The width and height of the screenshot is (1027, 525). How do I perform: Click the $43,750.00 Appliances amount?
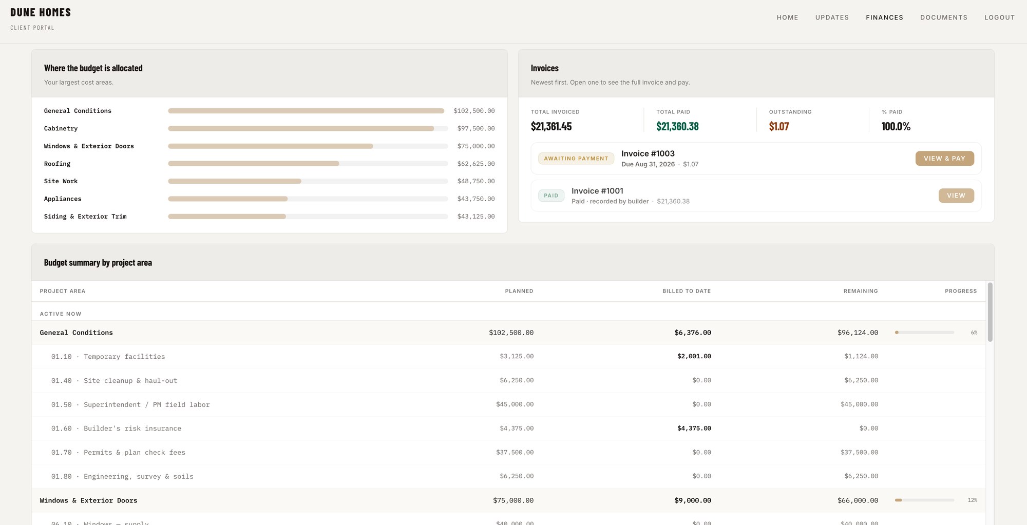[x=476, y=199]
